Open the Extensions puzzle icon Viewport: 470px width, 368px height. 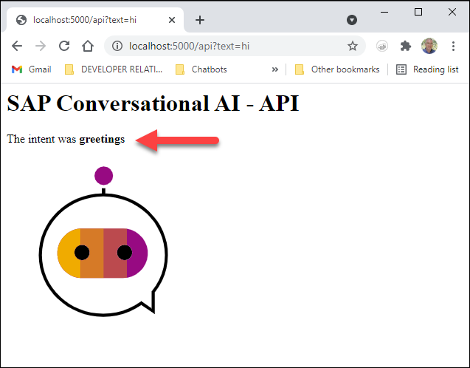tap(406, 46)
